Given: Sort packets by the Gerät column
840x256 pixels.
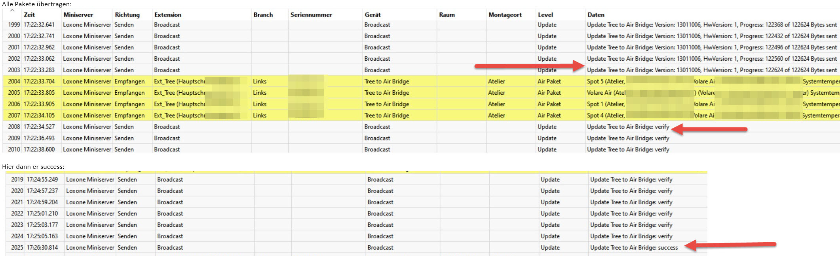Looking at the screenshot, I should 372,15.
